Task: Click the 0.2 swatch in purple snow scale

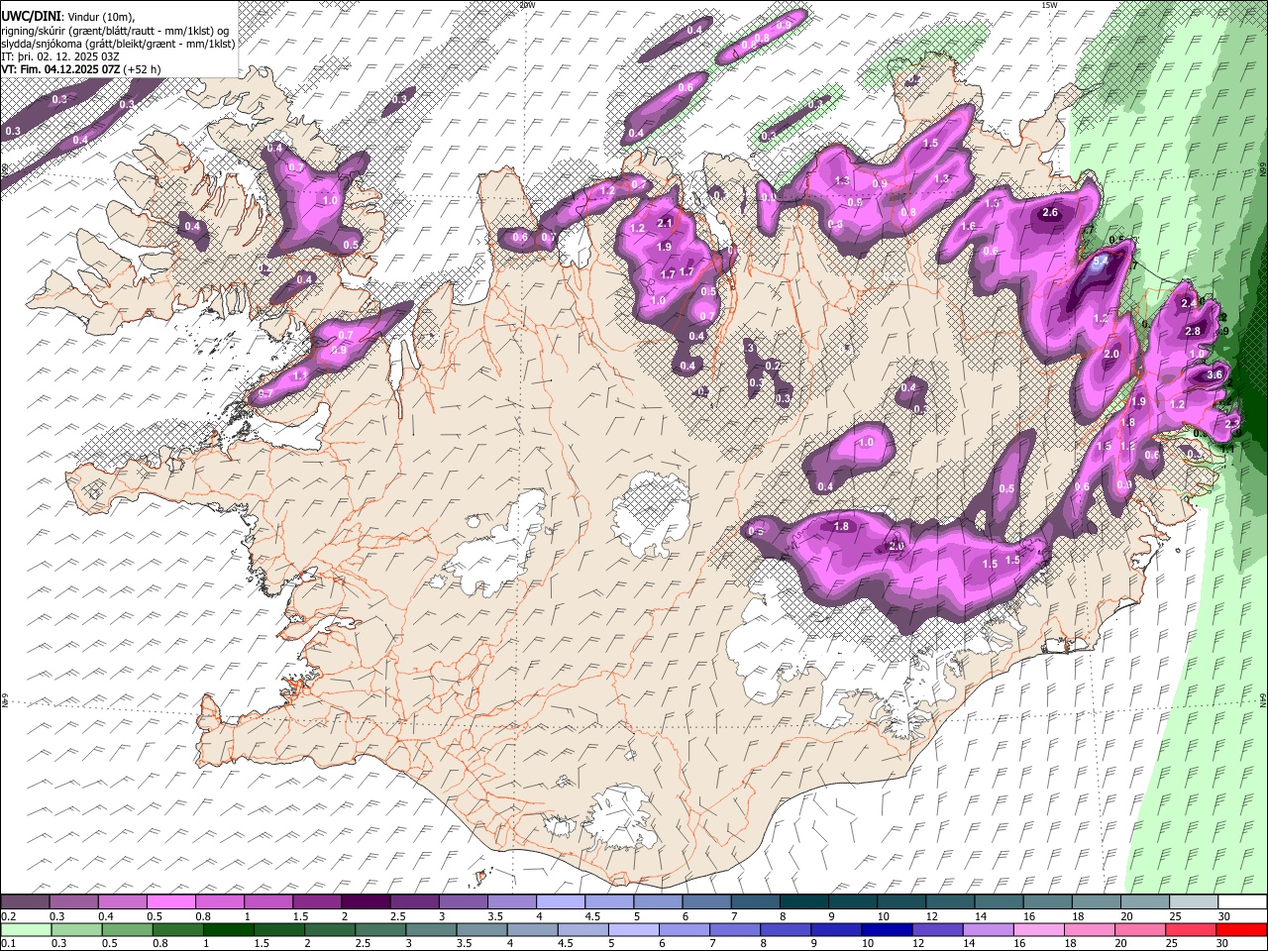Action: click(x=25, y=902)
